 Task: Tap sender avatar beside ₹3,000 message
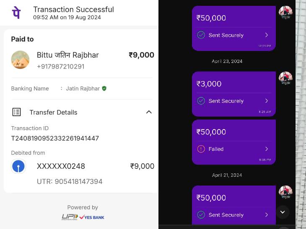tap(285, 78)
